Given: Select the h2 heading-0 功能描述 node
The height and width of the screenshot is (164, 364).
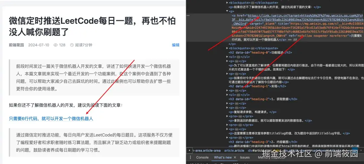Looking at the screenshot, I should [x=260, y=53].
